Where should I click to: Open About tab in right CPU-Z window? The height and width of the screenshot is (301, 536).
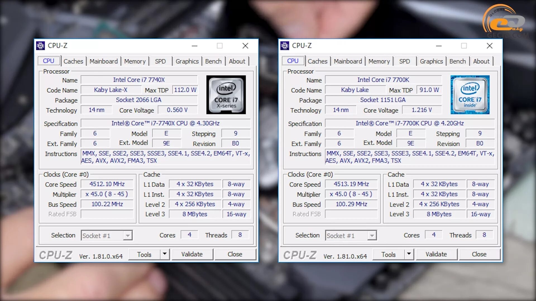(x=481, y=61)
